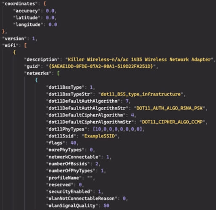216x210 pixels.
Task: Click the "latitude" key text
Action: coord(26,18)
